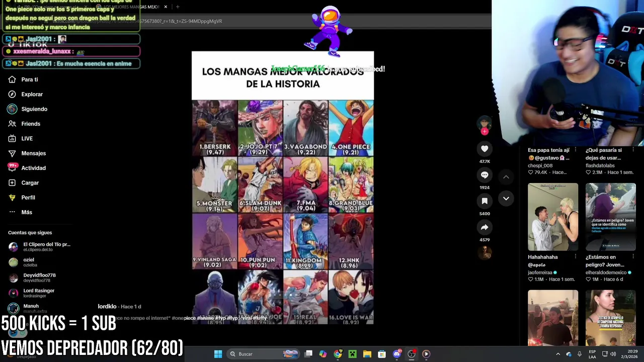
Task: Open options for '¿Qué pasaría si dejas de usar' video
Action: tap(633, 150)
